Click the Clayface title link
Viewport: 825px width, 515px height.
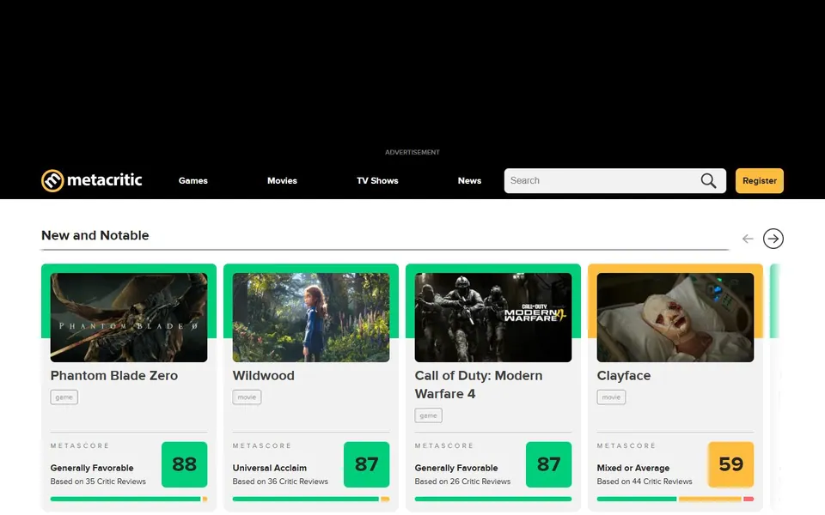(x=624, y=376)
